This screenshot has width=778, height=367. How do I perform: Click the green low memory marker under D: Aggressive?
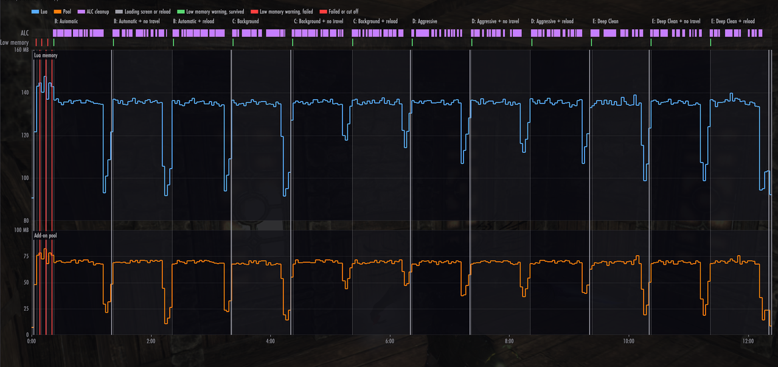pyautogui.click(x=412, y=43)
